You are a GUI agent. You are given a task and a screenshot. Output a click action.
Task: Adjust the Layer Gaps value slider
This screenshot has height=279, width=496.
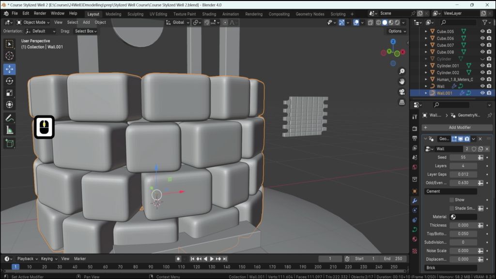tap(463, 174)
